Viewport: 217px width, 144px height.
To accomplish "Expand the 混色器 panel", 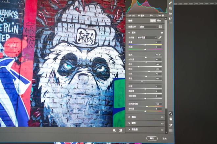I will (x=129, y=130).
